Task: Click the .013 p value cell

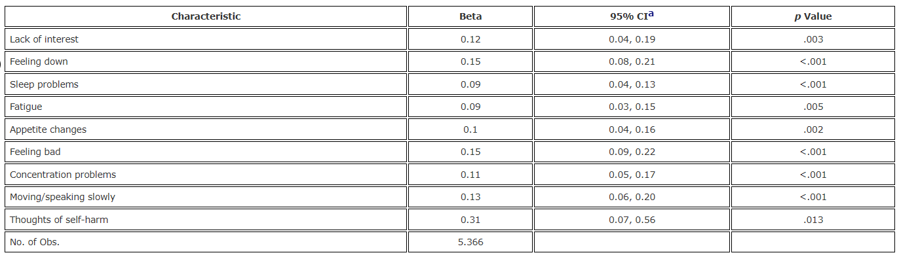Action: [813, 220]
